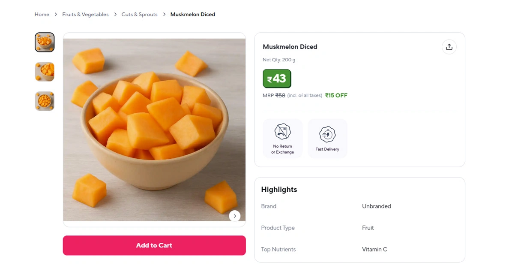Select the third muskmelon thumbnail
Screen dimensions: 515x272
[x=45, y=101]
